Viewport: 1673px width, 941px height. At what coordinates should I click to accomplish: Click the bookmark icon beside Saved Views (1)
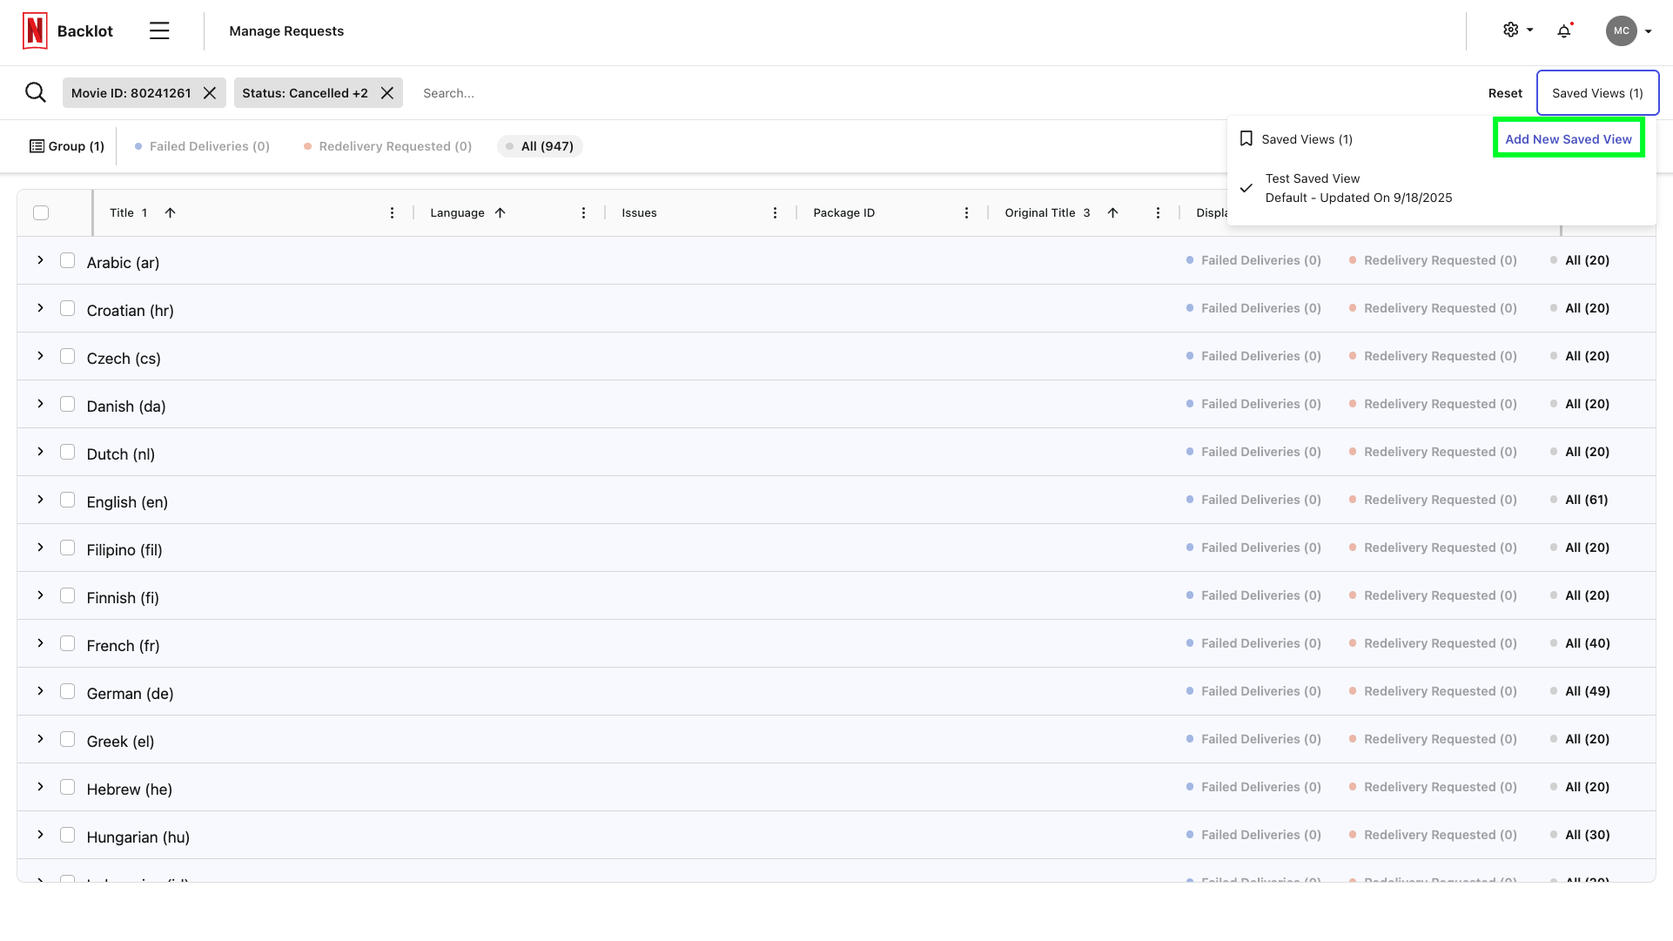tap(1246, 138)
